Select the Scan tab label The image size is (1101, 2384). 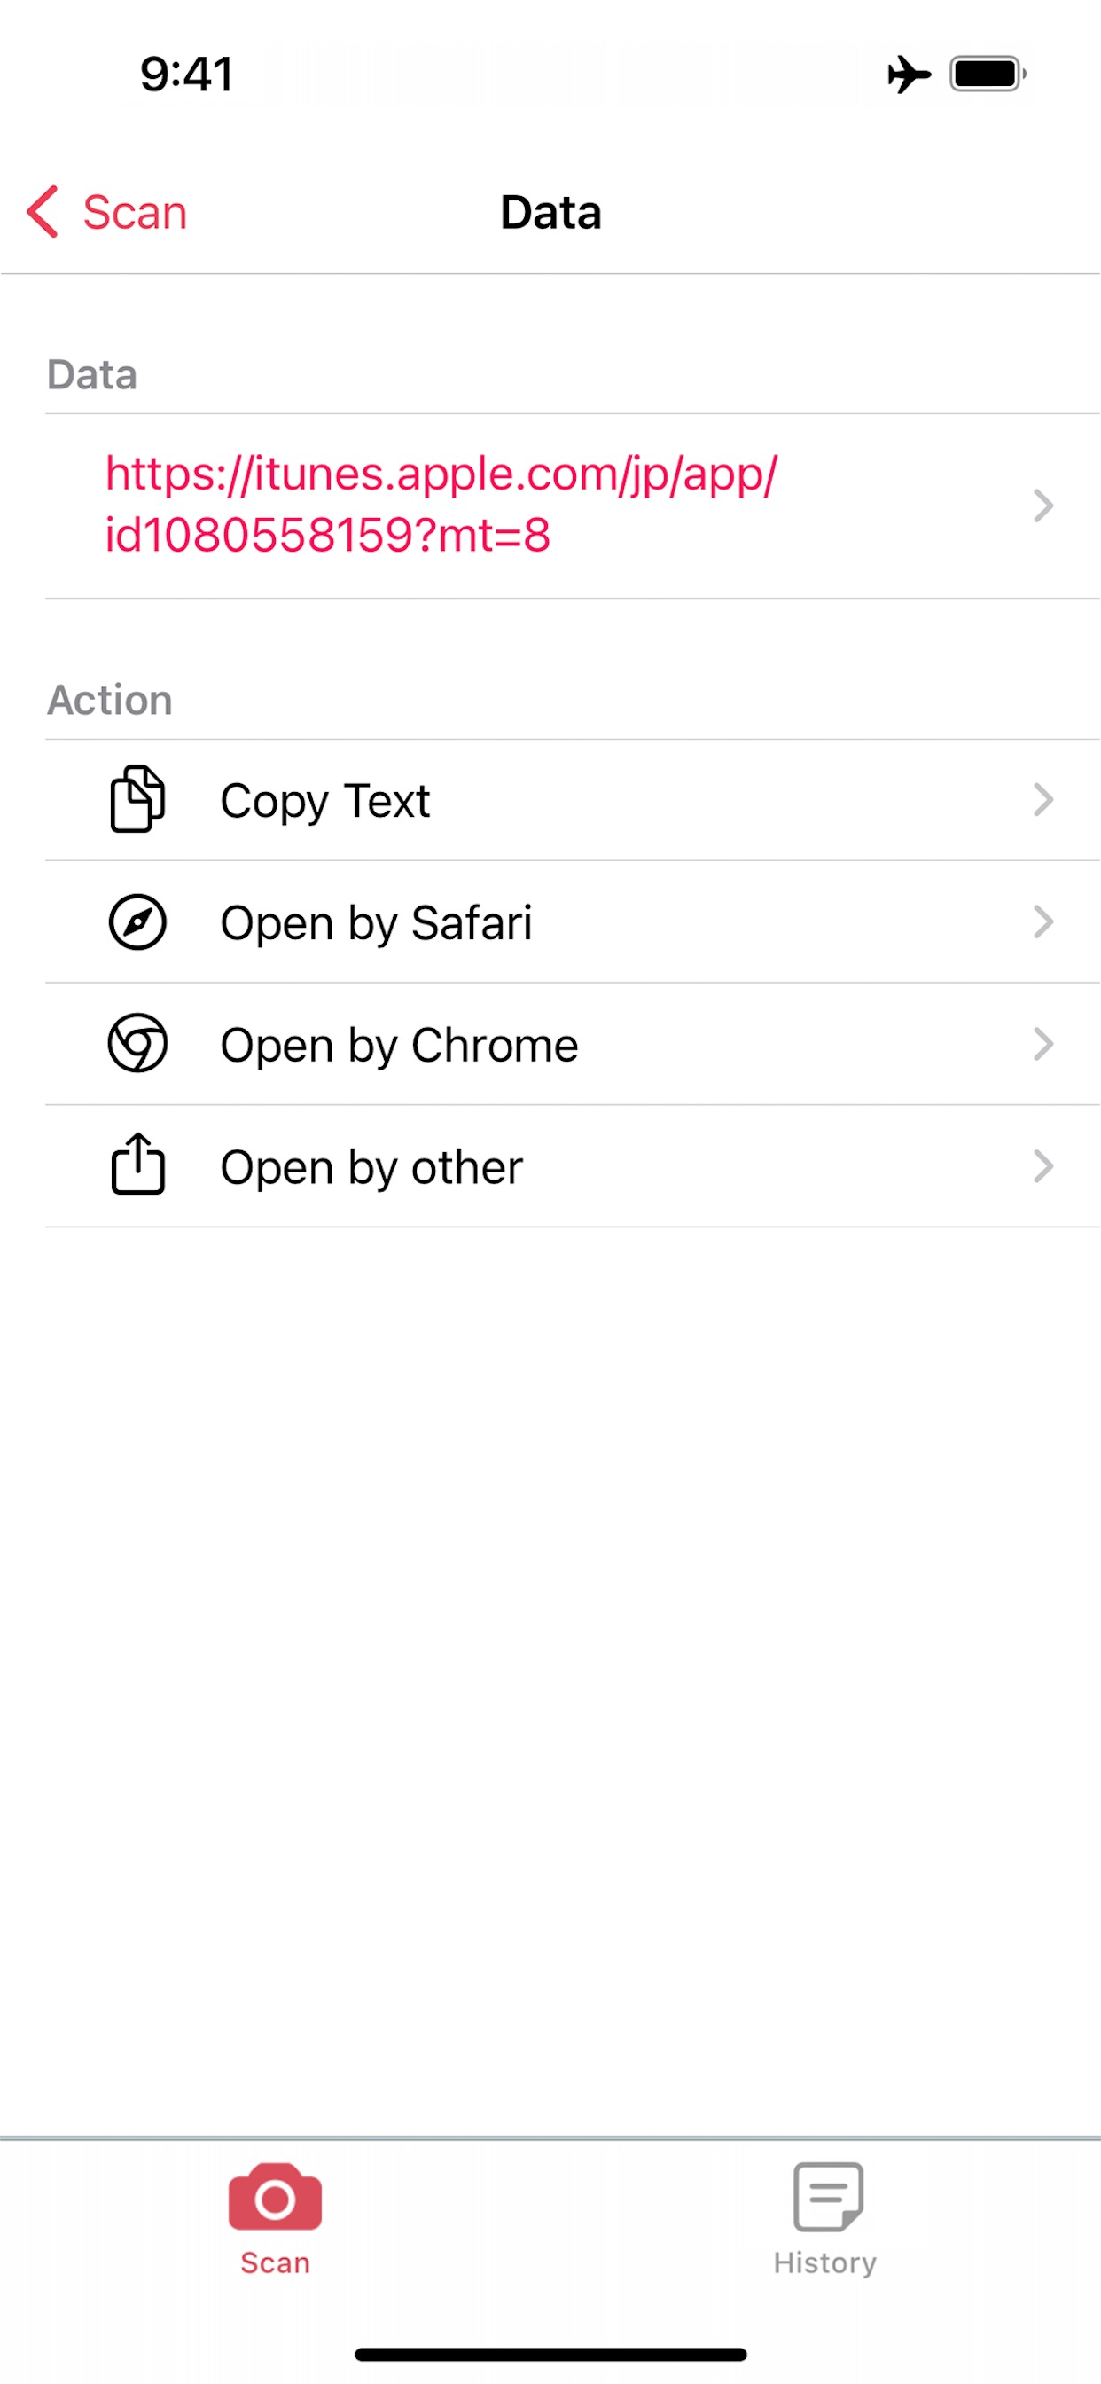point(275,2262)
